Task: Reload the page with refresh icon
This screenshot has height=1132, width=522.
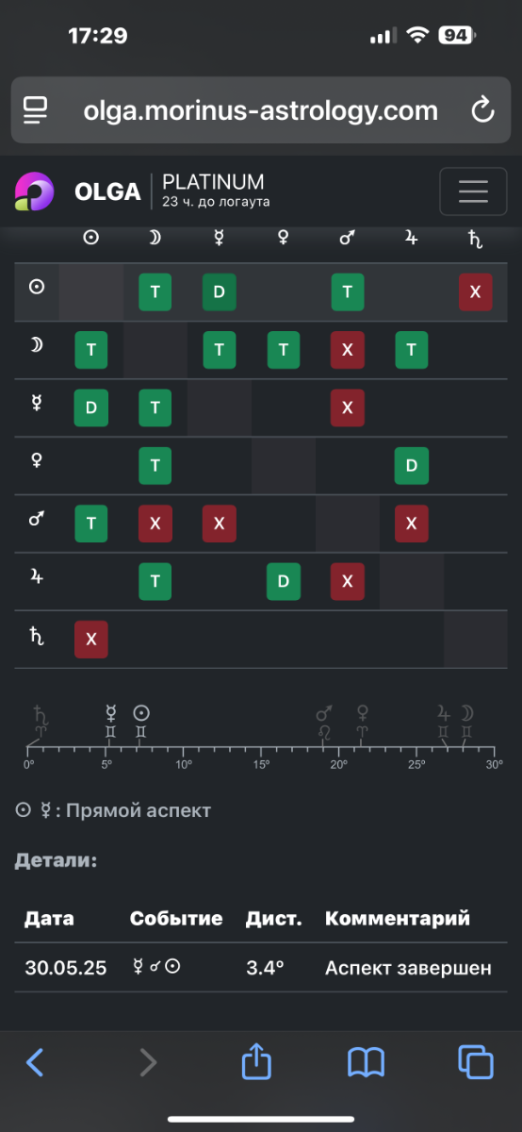Action: pos(482,110)
